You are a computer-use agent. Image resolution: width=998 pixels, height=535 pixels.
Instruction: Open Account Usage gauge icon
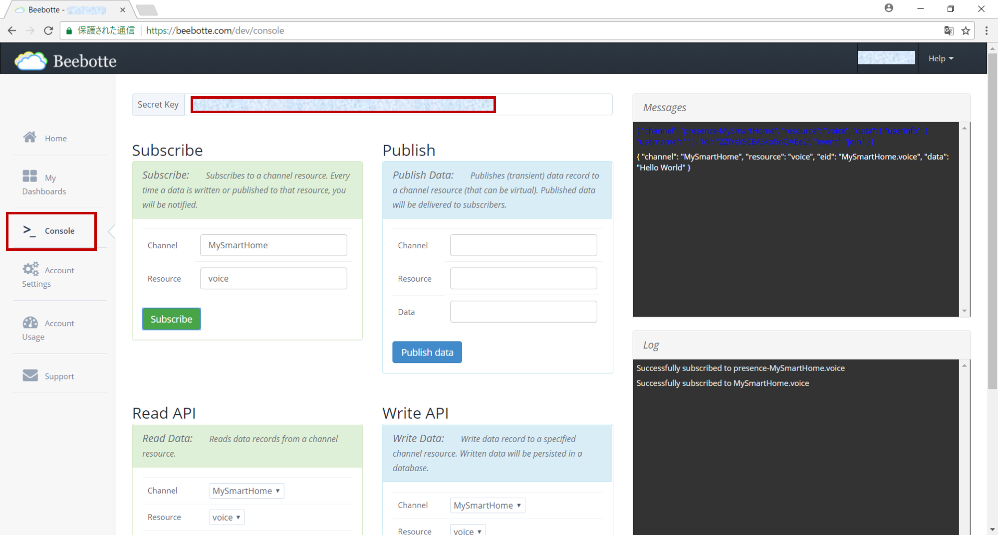(x=30, y=323)
